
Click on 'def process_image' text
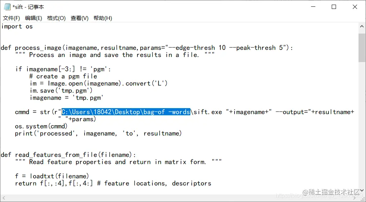(31, 48)
